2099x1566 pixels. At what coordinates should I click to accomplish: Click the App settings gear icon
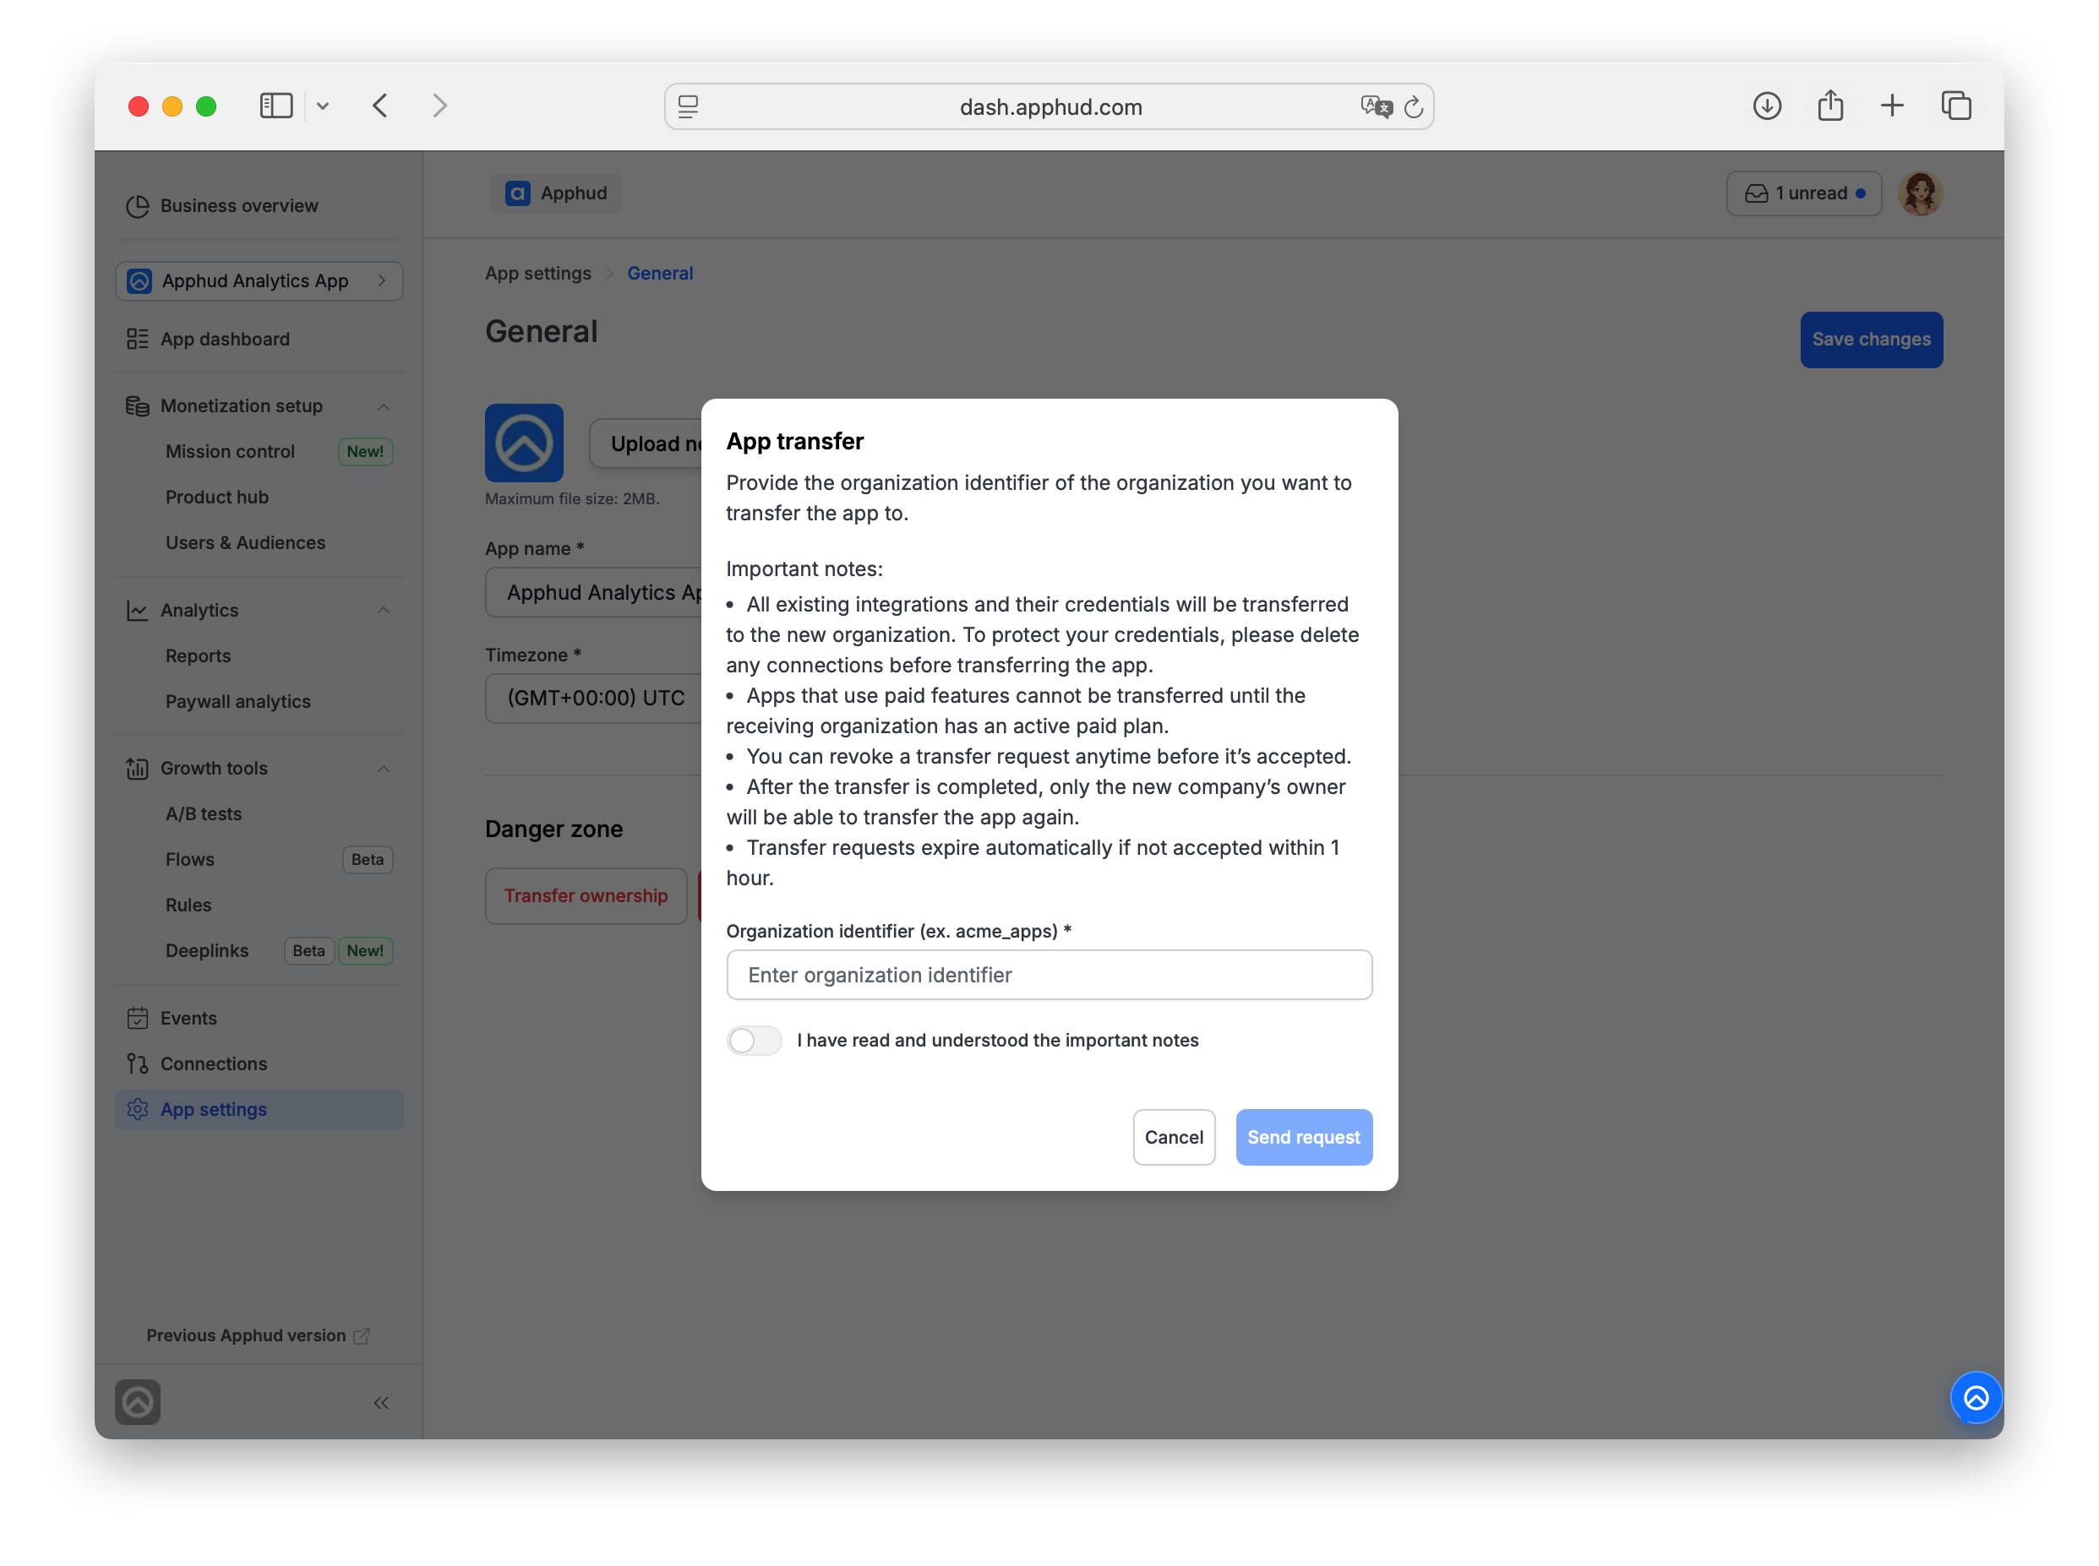(138, 1109)
